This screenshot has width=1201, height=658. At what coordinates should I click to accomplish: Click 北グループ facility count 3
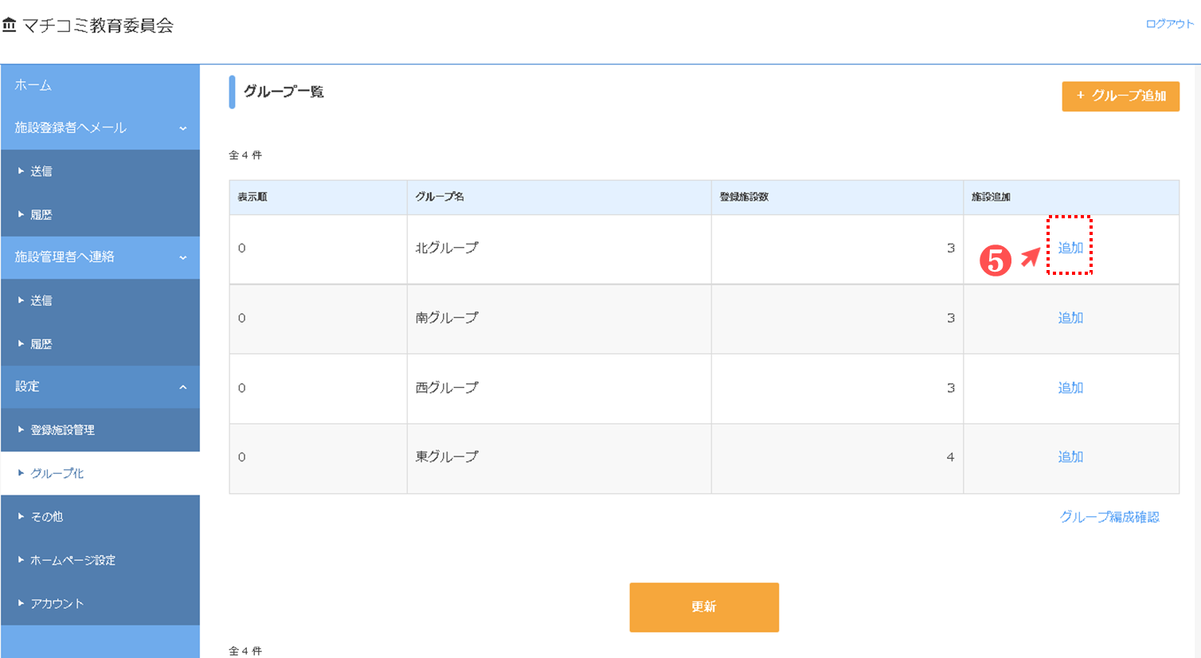click(x=950, y=249)
